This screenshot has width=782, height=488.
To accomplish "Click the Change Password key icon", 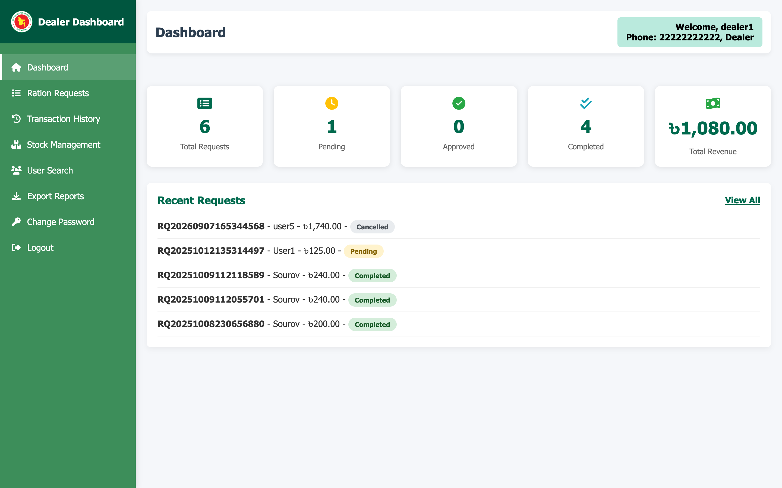I will (x=16, y=222).
